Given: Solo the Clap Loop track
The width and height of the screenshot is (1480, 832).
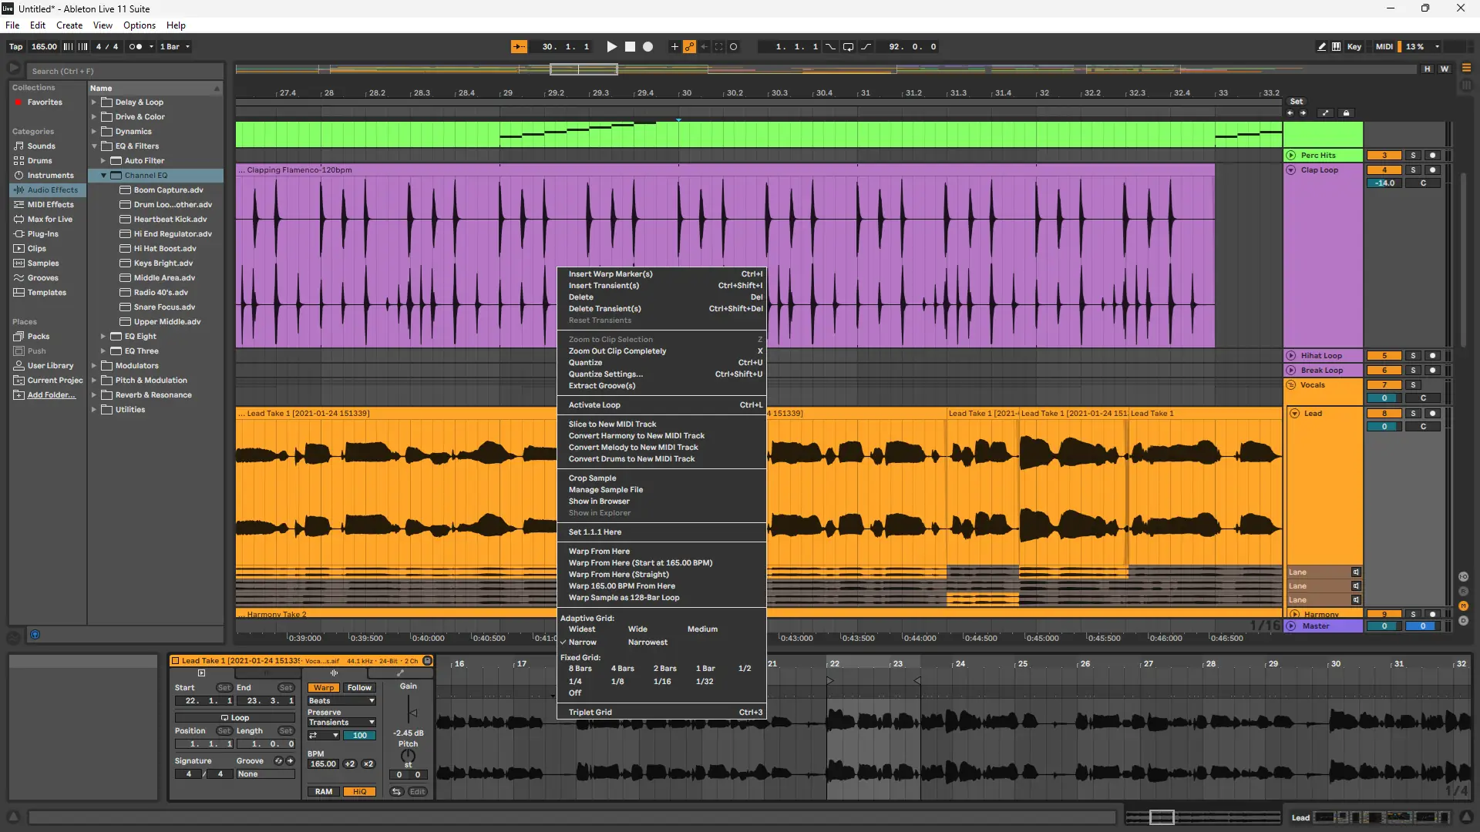Looking at the screenshot, I should [1413, 170].
